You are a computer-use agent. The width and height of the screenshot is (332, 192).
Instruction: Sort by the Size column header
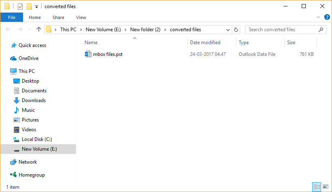tap(291, 43)
